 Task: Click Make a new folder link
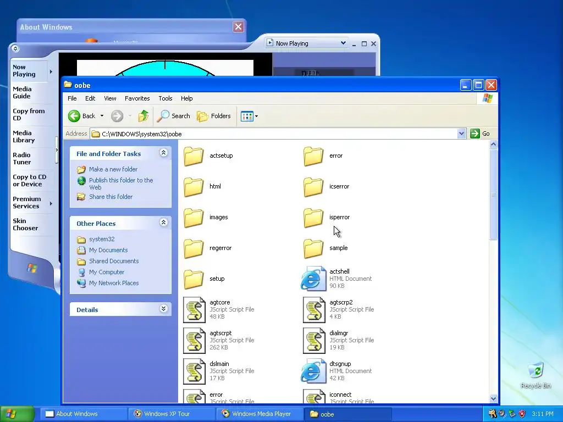click(113, 169)
